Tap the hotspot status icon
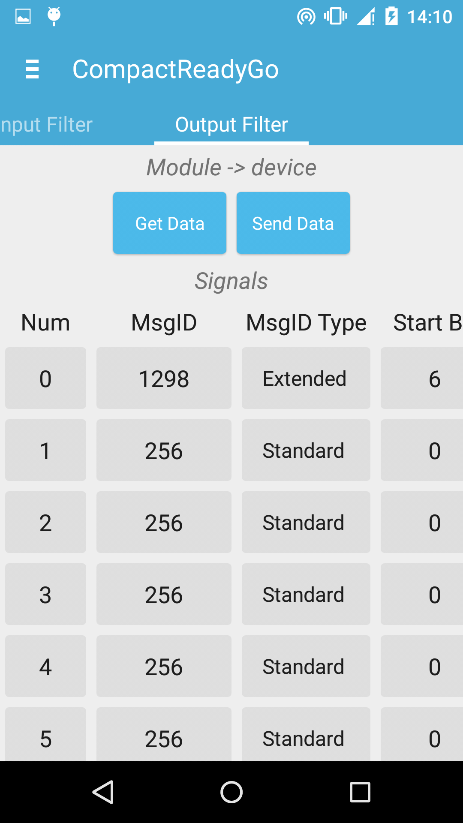463x823 pixels. pos(306,17)
